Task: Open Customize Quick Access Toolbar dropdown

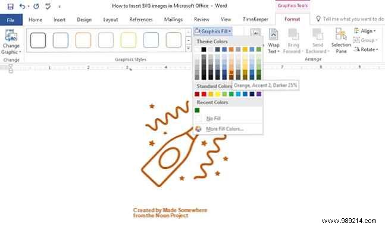Action: tap(60, 7)
